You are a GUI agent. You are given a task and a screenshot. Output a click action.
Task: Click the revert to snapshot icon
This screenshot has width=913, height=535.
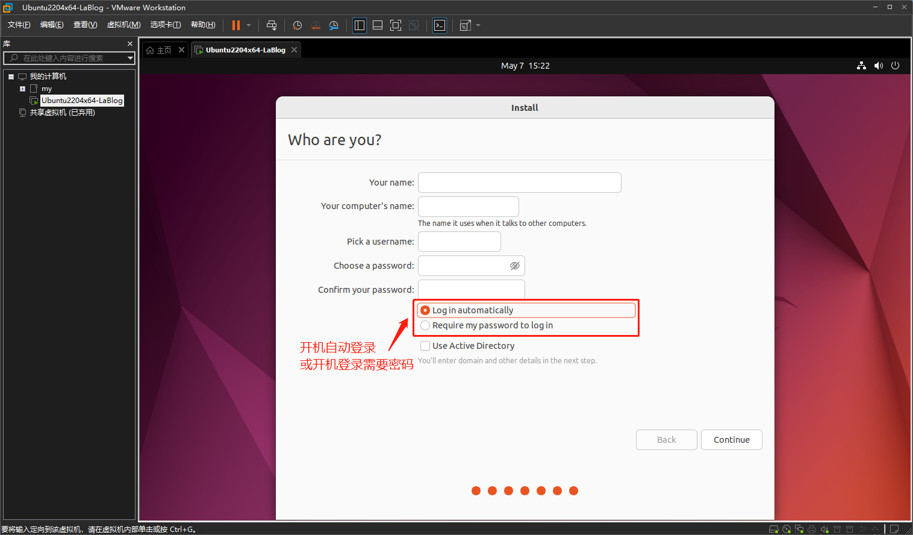click(316, 25)
